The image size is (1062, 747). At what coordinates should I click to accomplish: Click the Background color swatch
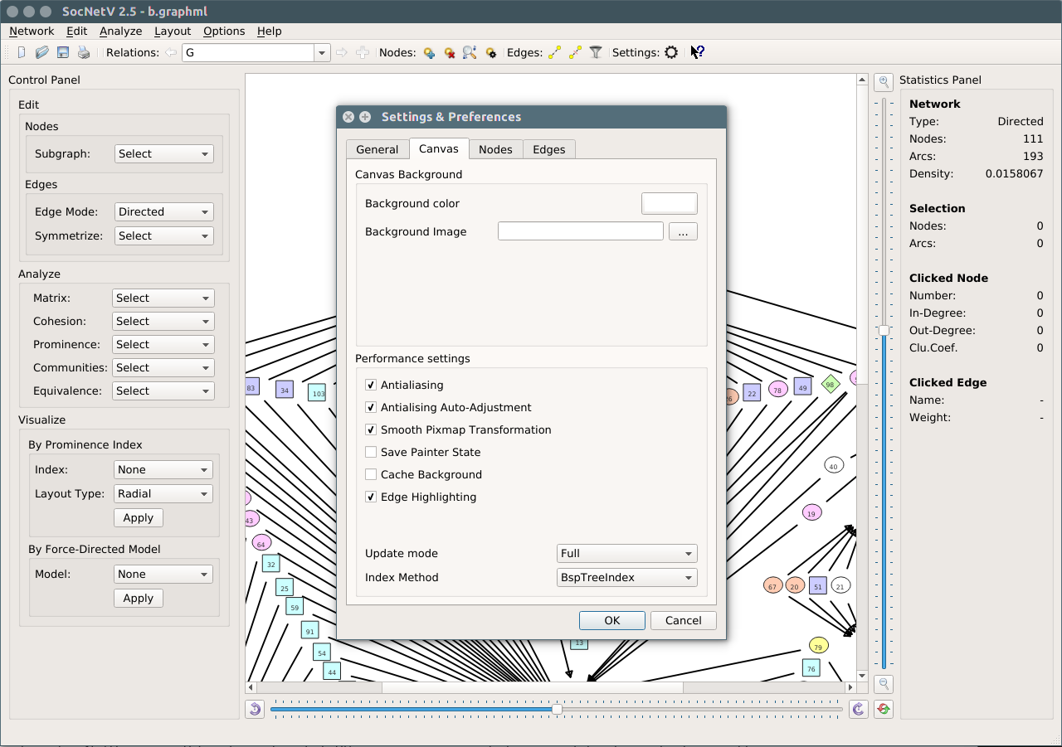[670, 203]
